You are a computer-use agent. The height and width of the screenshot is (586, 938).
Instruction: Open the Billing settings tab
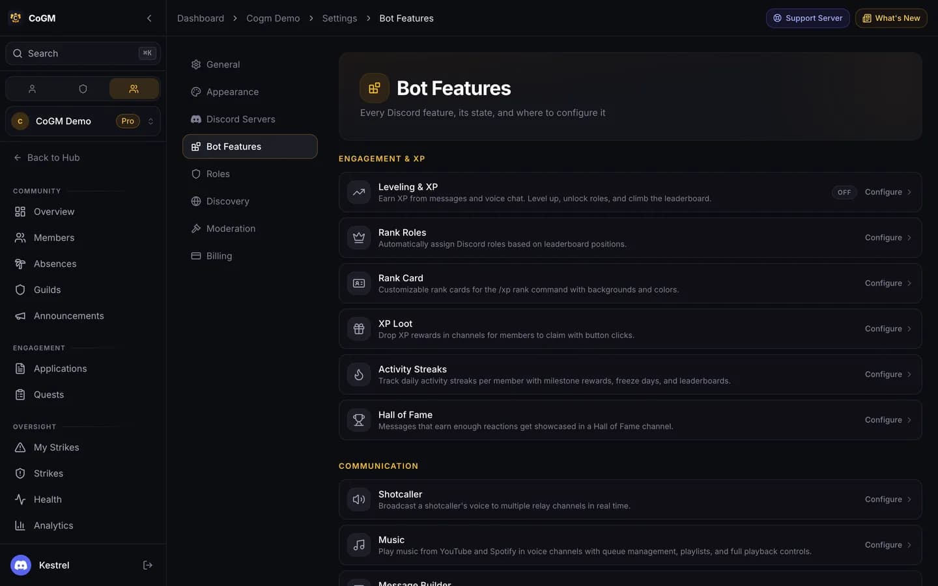click(250, 256)
